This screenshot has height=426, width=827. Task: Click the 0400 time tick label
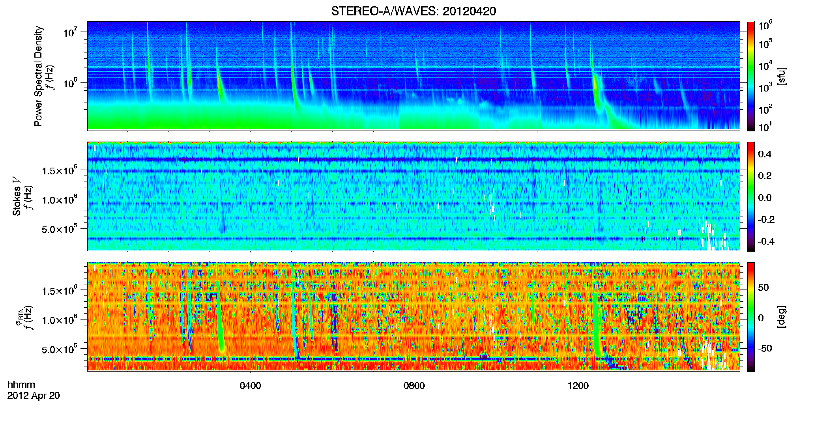pyautogui.click(x=250, y=386)
